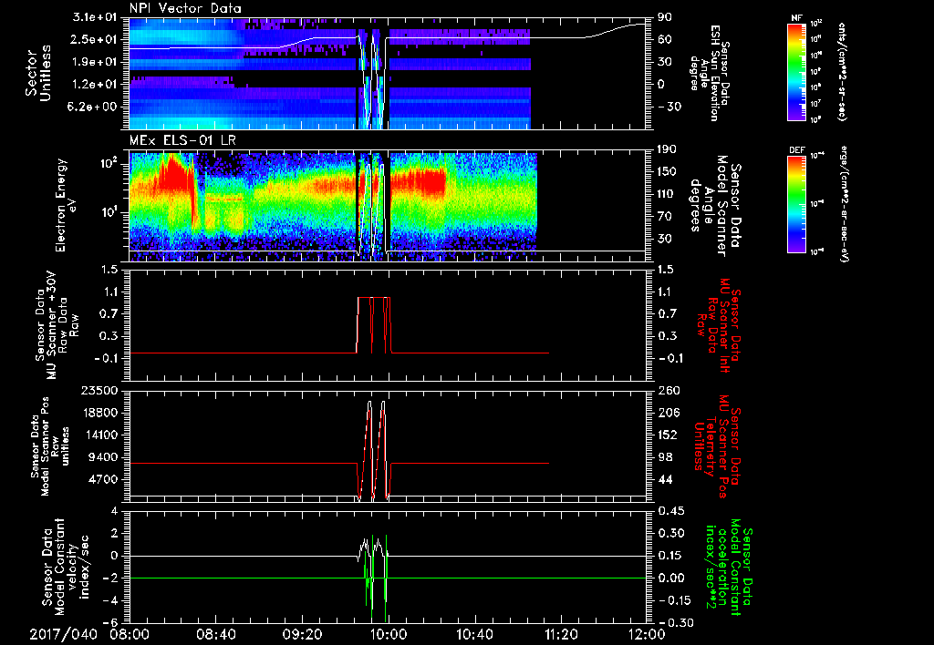Click the "Electron Energy eV" axis title
The image size is (934, 645).
click(67, 205)
